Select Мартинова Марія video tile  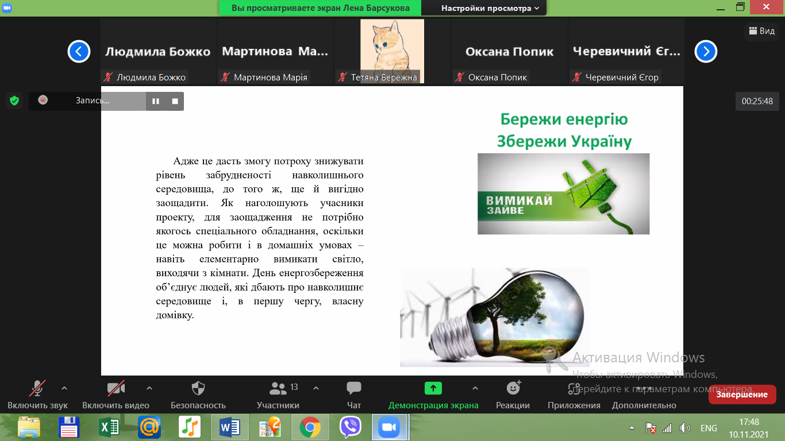[x=275, y=52]
